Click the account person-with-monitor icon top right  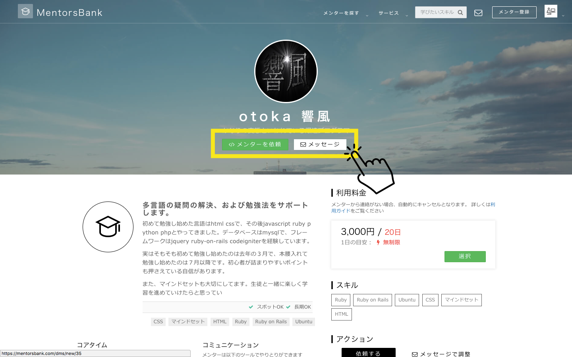click(x=551, y=11)
